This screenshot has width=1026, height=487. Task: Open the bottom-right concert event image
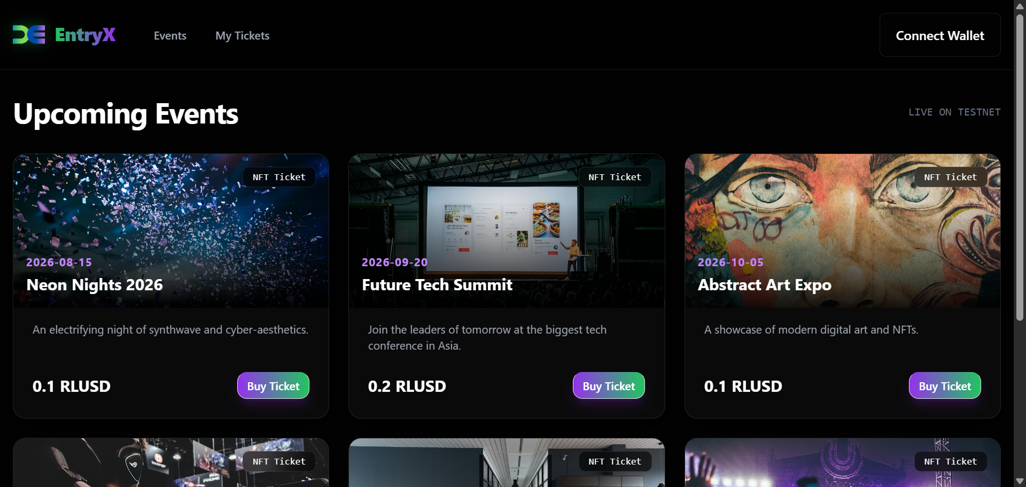(x=842, y=463)
